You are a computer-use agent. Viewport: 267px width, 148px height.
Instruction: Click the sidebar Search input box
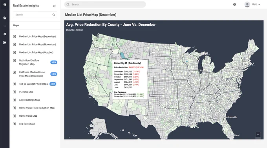click(35, 14)
